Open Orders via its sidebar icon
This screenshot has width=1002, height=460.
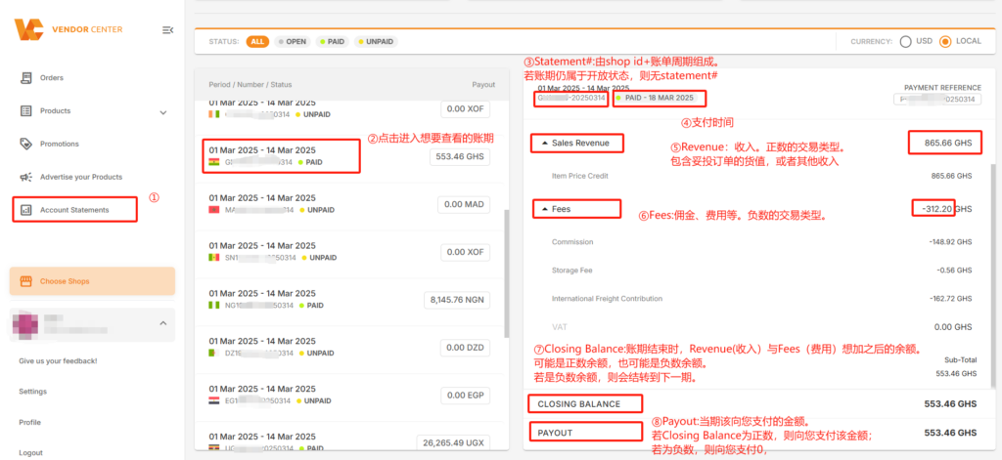pos(26,78)
